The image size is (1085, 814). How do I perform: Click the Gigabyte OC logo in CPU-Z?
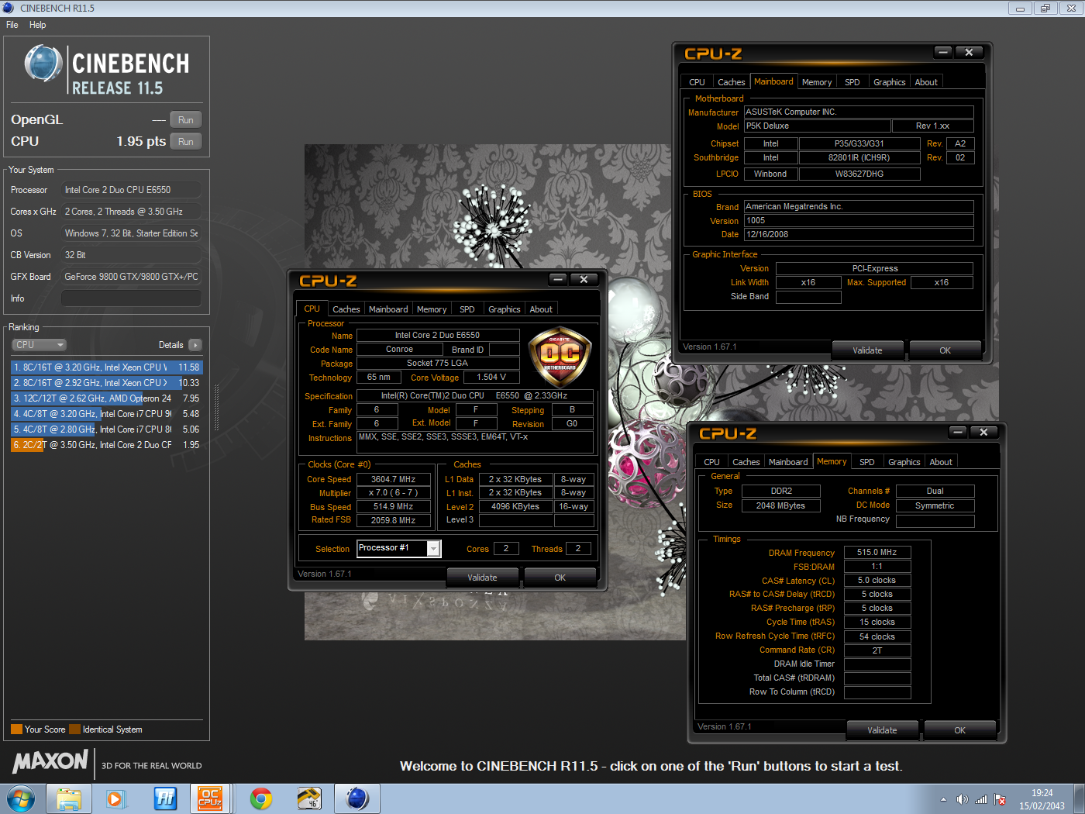[x=560, y=357]
